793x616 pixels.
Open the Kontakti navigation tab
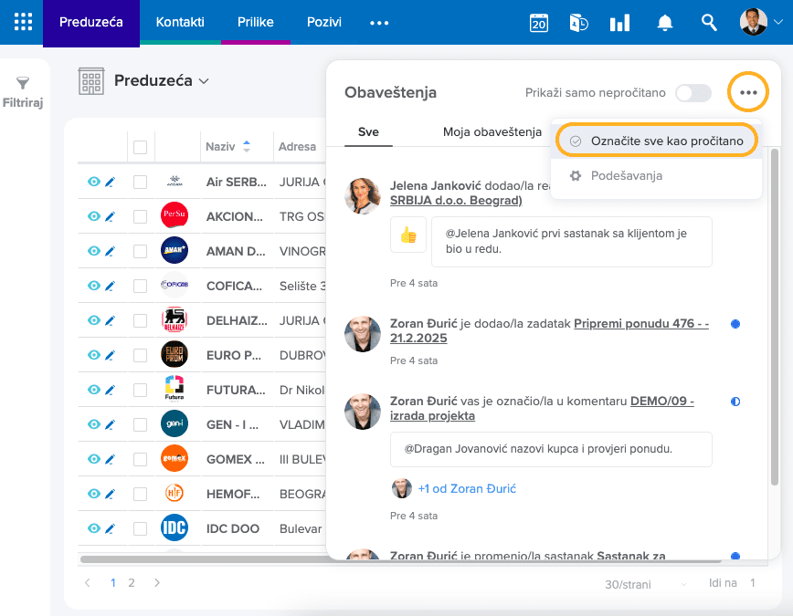click(x=180, y=22)
